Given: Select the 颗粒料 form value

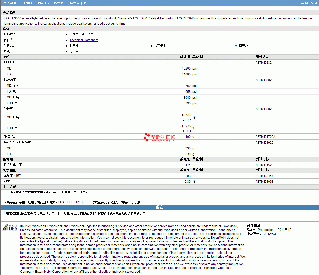Looking at the screenshot, I should (x=74, y=52).
